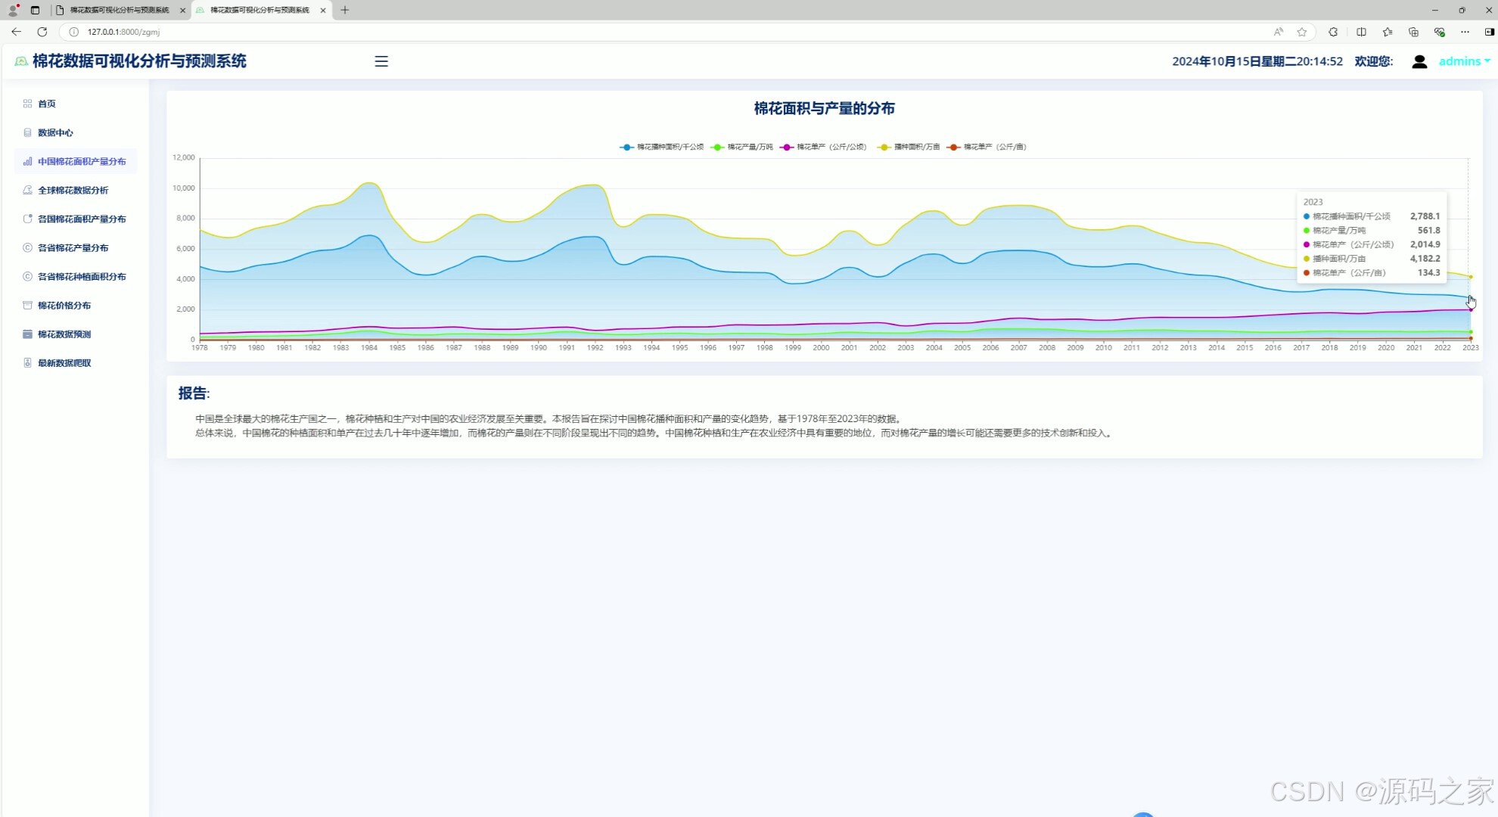The image size is (1498, 817).
Task: Open 各国棉花面积产量分布 page
Action: click(79, 219)
